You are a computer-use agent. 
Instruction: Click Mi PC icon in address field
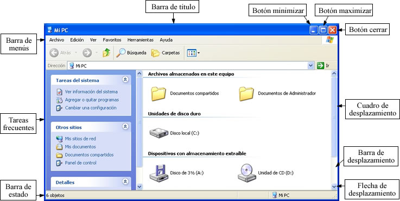[x=72, y=66]
